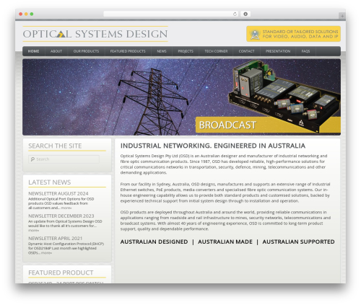Click the browser reload icon
Viewport: 361px width, 305px height.
pyautogui.click(x=235, y=14)
